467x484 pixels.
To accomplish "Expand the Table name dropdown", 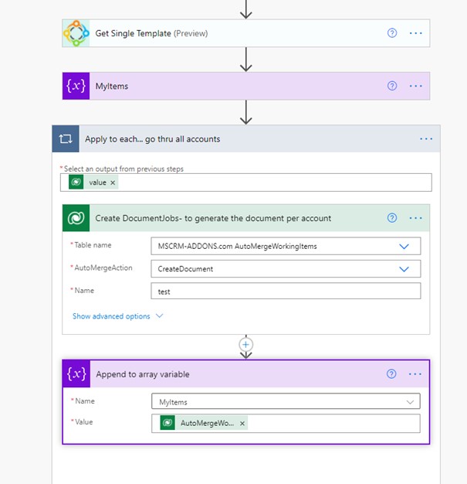I will 404,247.
